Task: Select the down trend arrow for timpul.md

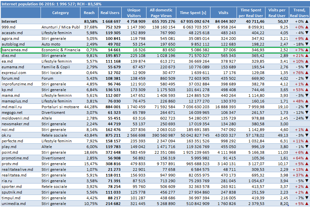Action: [x=307, y=198]
